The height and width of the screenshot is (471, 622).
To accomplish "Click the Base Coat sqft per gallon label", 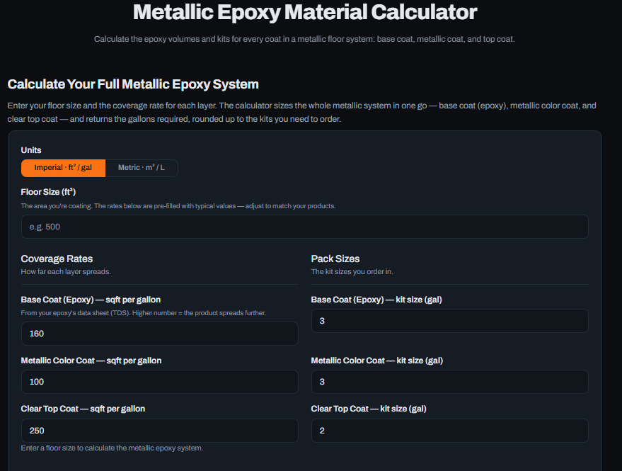I will point(91,300).
